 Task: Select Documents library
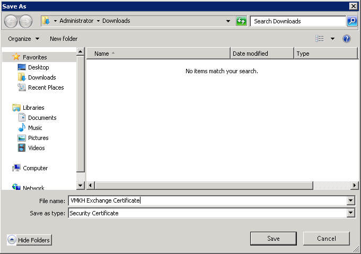[42, 118]
